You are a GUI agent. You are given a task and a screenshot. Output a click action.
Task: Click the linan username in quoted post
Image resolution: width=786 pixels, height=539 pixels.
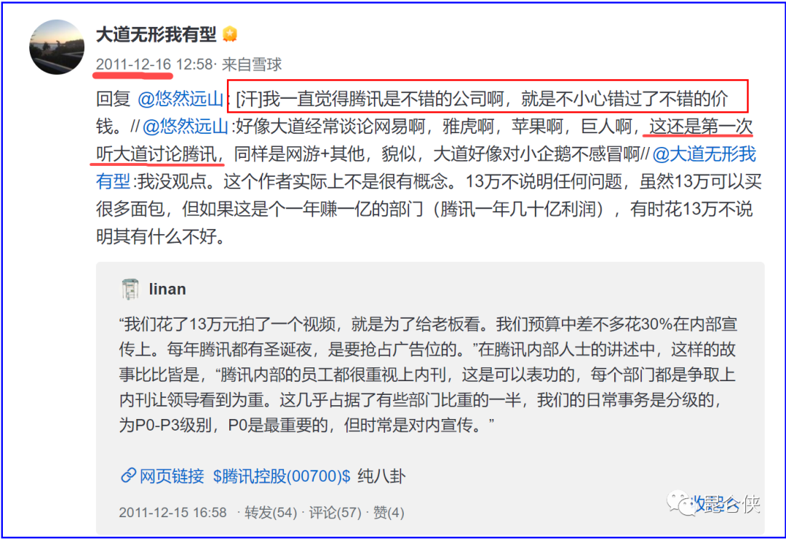167,289
